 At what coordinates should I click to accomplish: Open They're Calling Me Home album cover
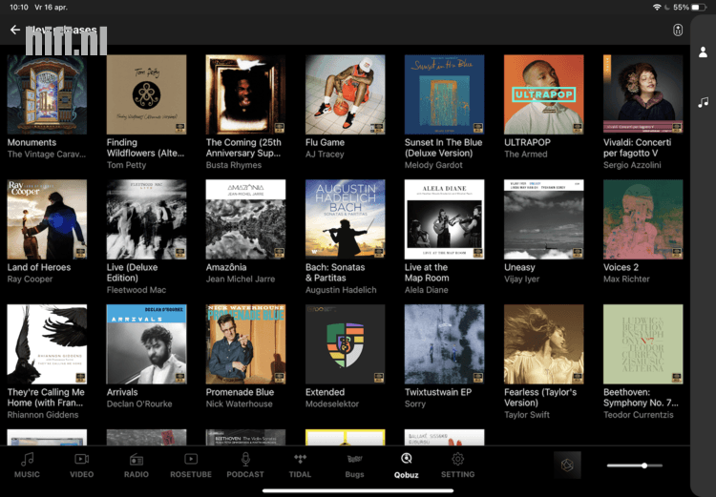pyautogui.click(x=47, y=344)
